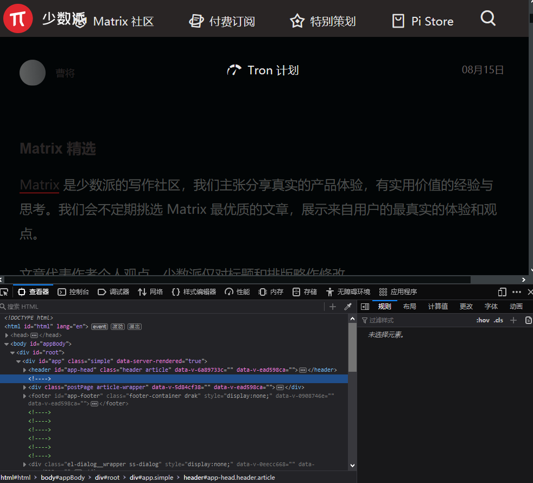Open the 应用程序 application tab
This screenshot has height=483, width=533.
click(398, 292)
